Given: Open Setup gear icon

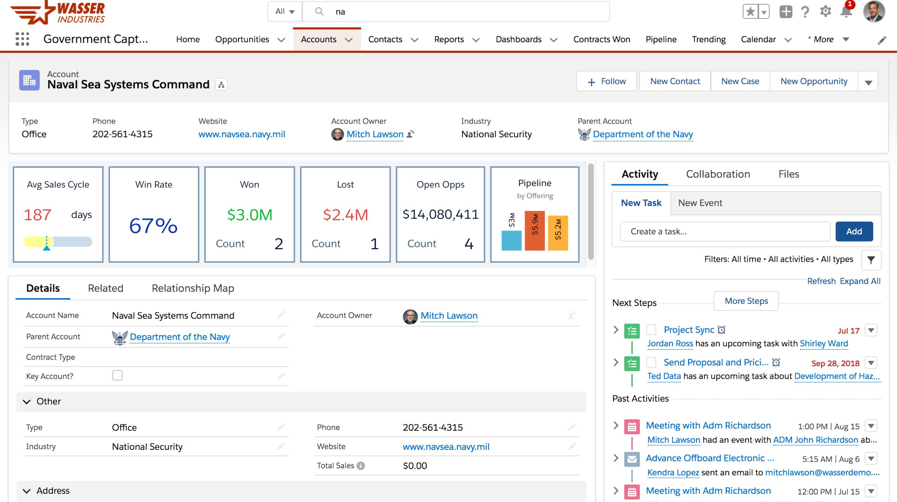Looking at the screenshot, I should point(826,12).
